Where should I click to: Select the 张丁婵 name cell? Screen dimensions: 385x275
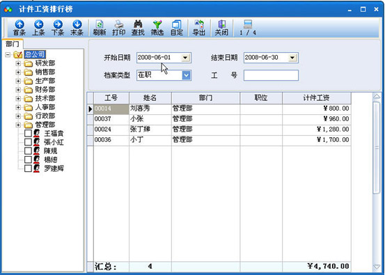click(150, 129)
